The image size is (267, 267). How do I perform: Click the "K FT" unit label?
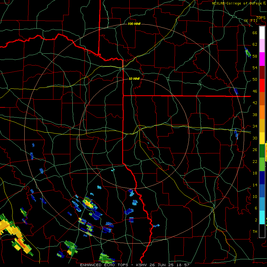tap(251, 20)
